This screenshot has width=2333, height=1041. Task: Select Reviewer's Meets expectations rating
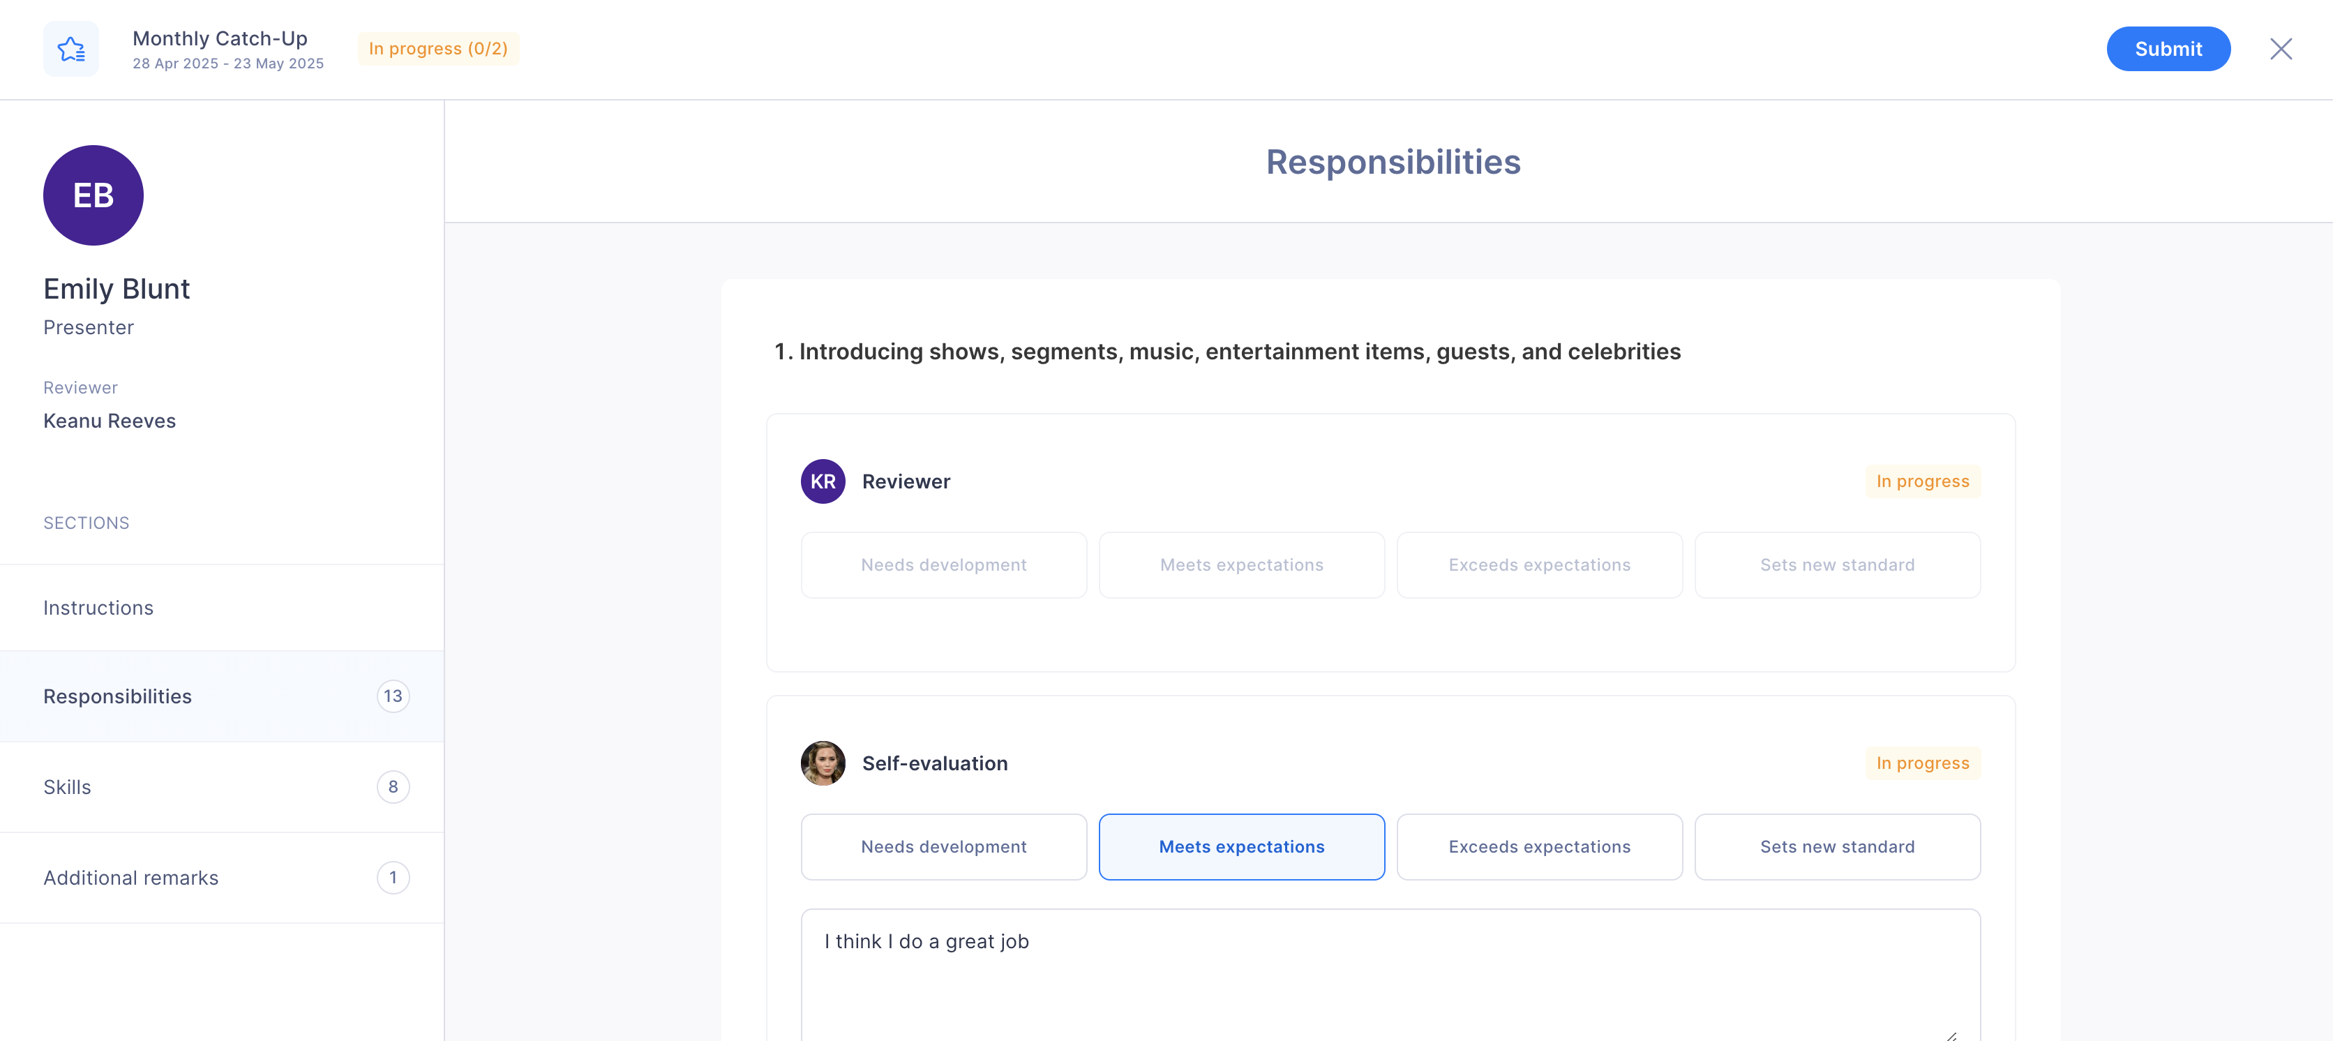[x=1242, y=564]
